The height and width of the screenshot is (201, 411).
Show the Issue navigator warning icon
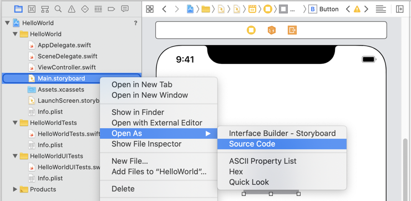click(x=72, y=9)
